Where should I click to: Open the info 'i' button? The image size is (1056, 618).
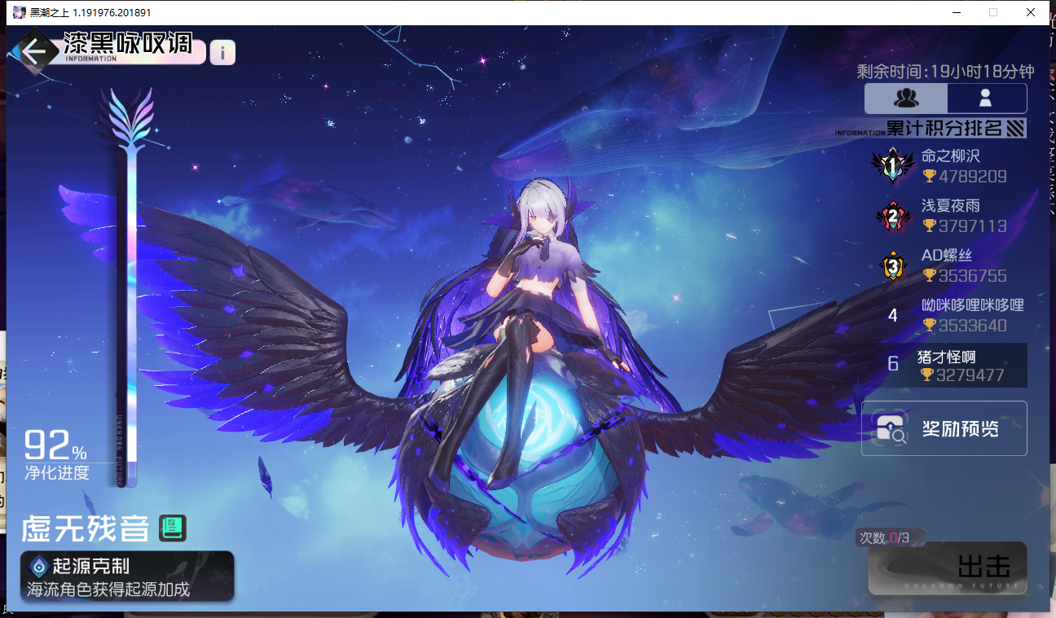[222, 53]
